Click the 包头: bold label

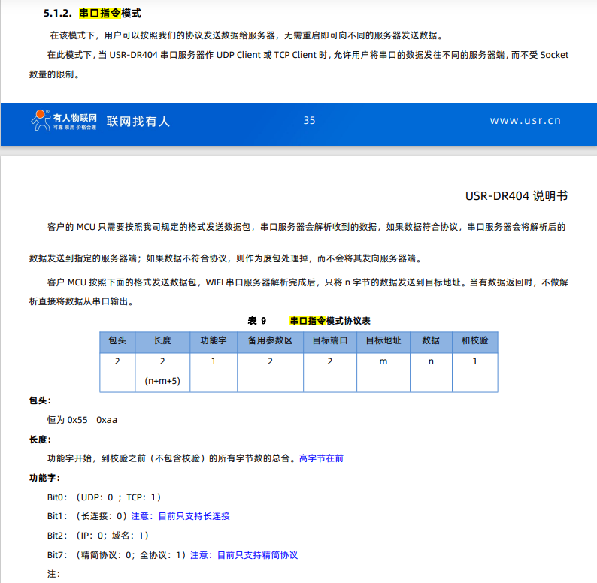40,400
